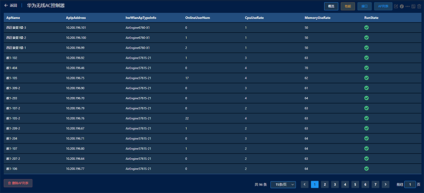Viewport: 424px width, 193px height.
Task: Click RunState check icon for 教1-105-2
Action: [x=366, y=118]
